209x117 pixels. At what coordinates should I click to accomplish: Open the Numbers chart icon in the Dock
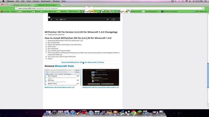tap(121, 113)
